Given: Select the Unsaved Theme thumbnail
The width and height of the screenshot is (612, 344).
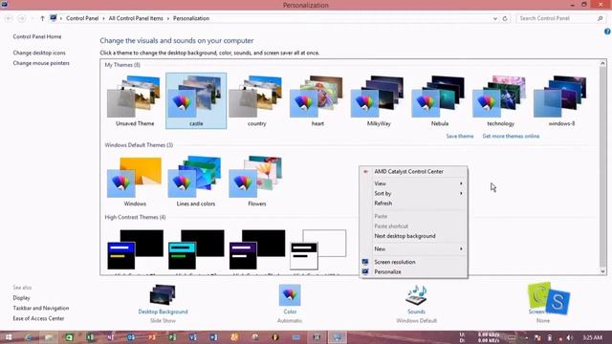Looking at the screenshot, I should click(x=135, y=100).
